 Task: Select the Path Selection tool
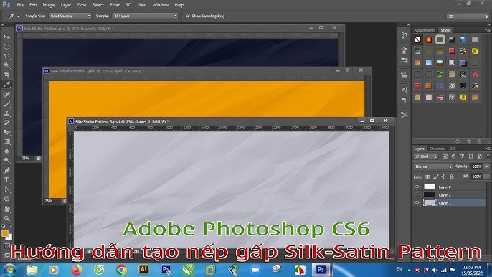pyautogui.click(x=6, y=189)
